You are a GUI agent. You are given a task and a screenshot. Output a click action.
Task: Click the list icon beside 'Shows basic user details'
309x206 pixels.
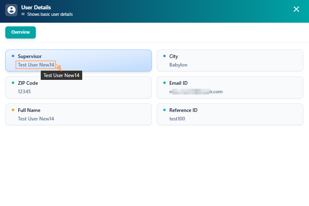pyautogui.click(x=23, y=14)
